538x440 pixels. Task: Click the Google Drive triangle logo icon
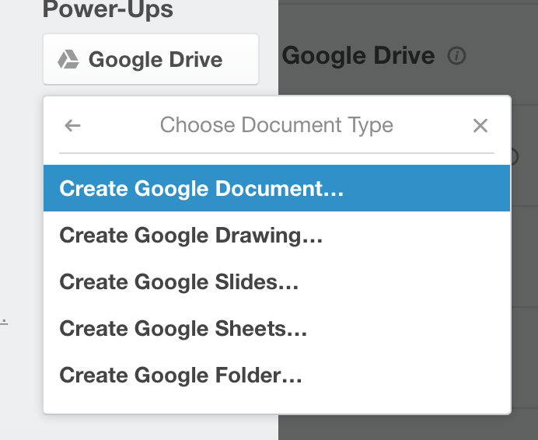coord(68,59)
